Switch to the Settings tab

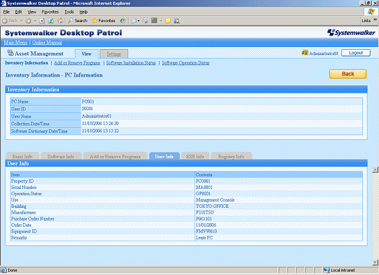[x=114, y=54]
